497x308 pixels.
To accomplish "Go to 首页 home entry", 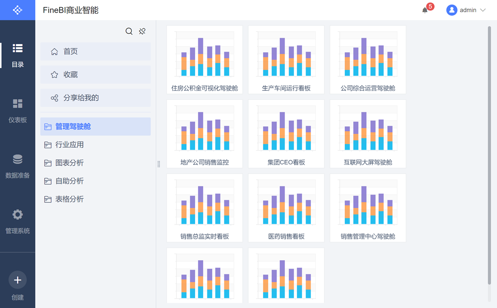I will 95,51.
